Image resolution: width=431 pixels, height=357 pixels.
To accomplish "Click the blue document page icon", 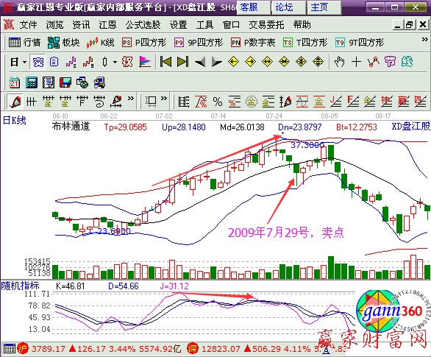I will point(54,62).
